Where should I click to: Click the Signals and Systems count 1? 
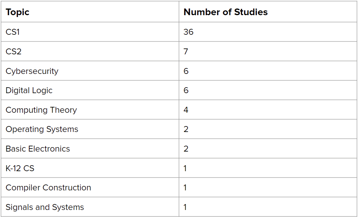tap(185, 207)
